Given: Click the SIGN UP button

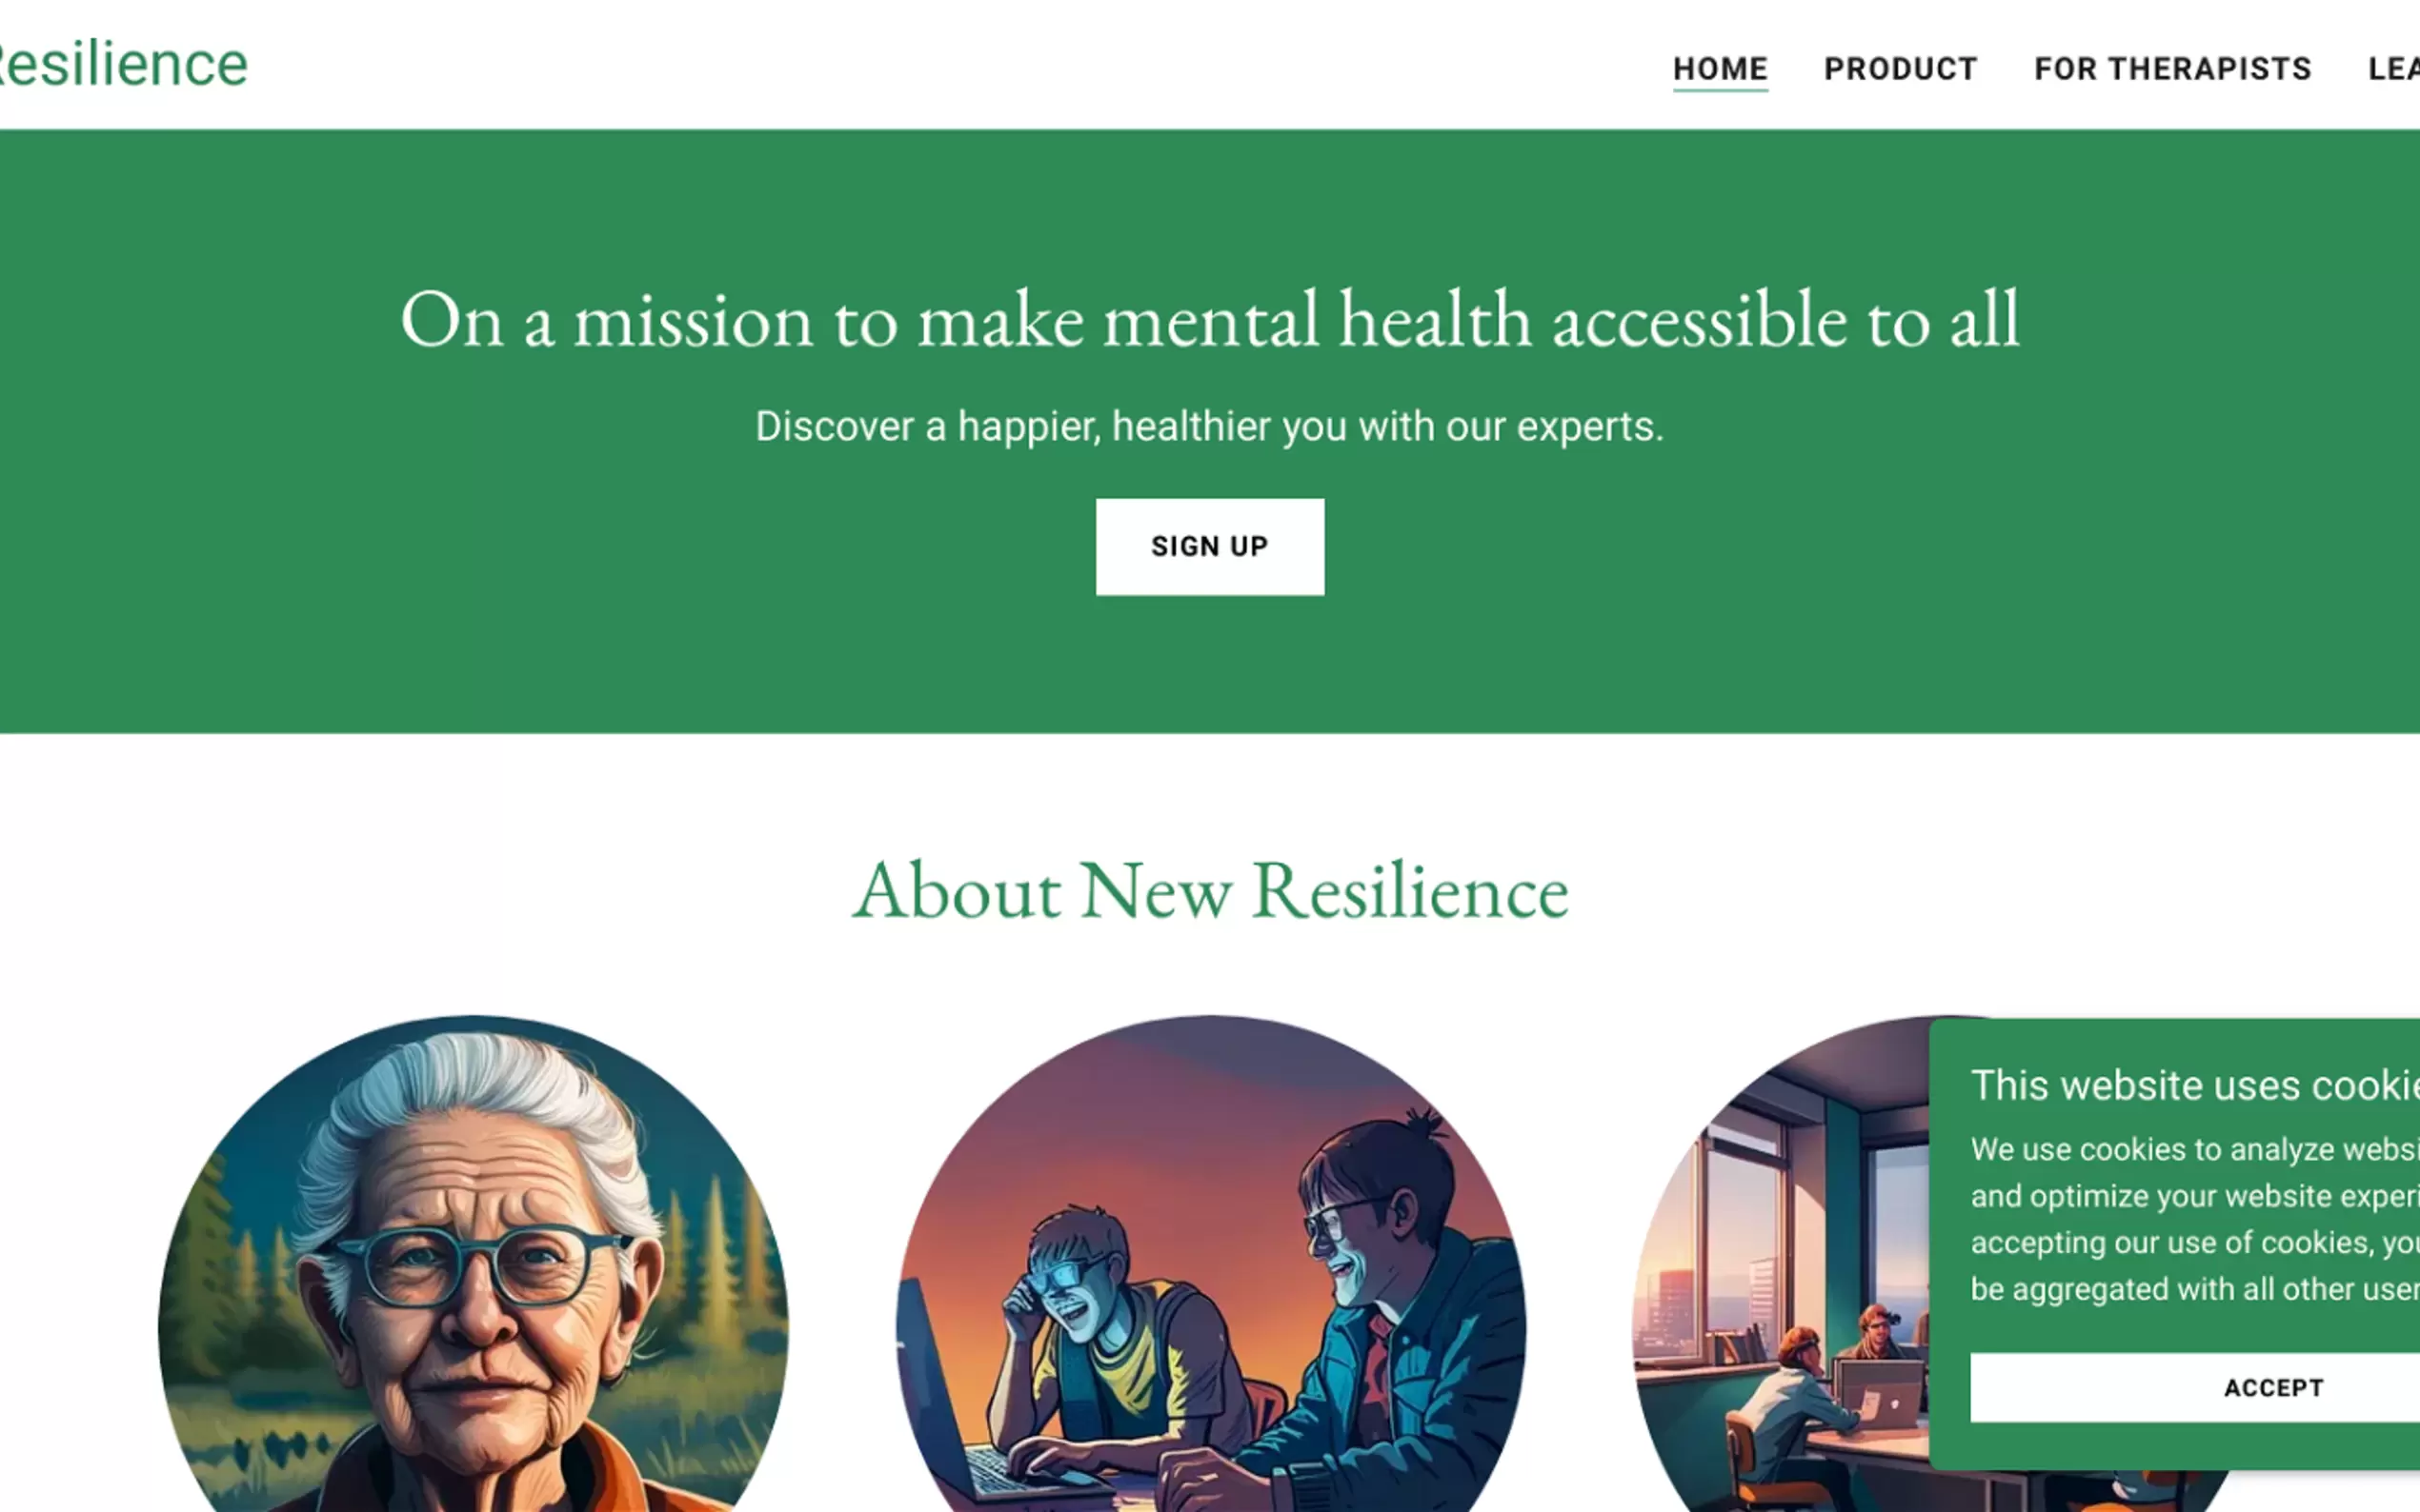Looking at the screenshot, I should click(x=1209, y=547).
